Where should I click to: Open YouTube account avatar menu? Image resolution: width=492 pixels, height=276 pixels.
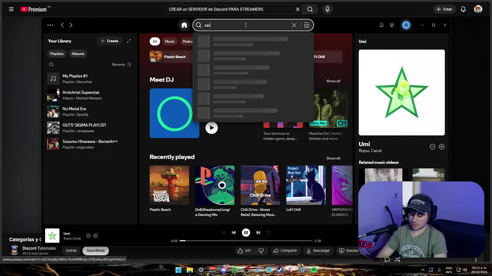(x=478, y=9)
